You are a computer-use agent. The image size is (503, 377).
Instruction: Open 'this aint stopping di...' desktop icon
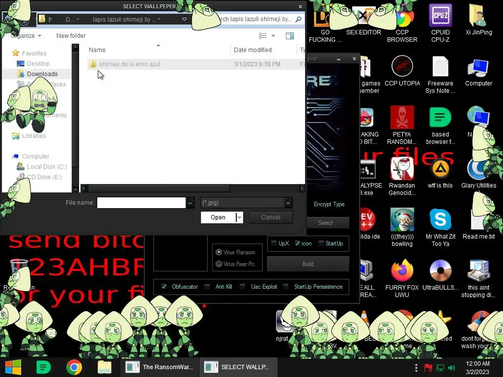(478, 278)
